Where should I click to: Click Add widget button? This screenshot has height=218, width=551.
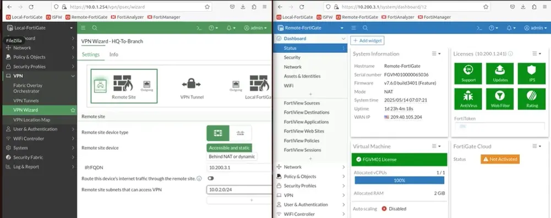pos(367,40)
